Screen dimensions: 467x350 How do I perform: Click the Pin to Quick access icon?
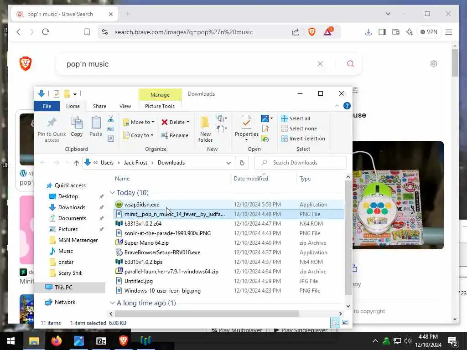[x=52, y=122]
